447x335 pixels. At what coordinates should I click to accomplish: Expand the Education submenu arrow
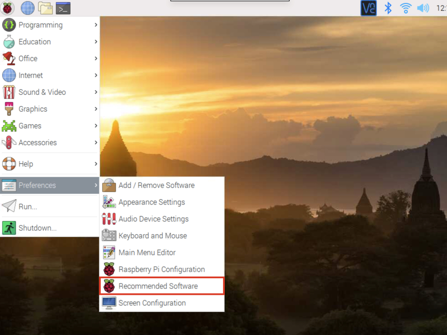(x=96, y=41)
